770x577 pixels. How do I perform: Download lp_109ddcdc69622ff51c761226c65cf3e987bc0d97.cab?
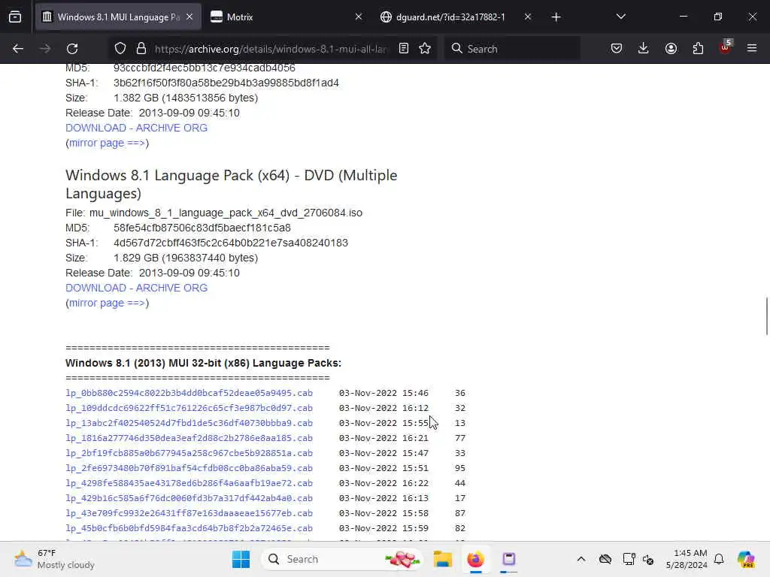point(189,408)
